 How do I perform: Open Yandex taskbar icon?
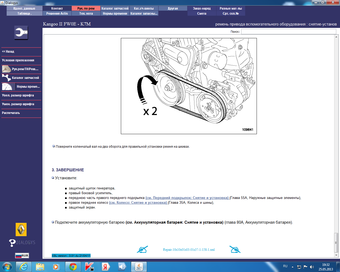(x=106, y=267)
